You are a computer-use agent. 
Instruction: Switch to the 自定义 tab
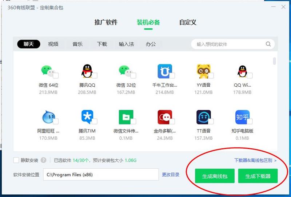tap(188, 22)
